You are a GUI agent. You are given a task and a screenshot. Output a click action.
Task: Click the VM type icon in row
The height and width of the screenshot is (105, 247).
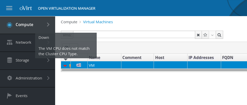(79, 65)
